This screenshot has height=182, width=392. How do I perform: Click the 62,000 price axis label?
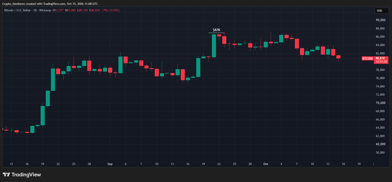[381, 136]
